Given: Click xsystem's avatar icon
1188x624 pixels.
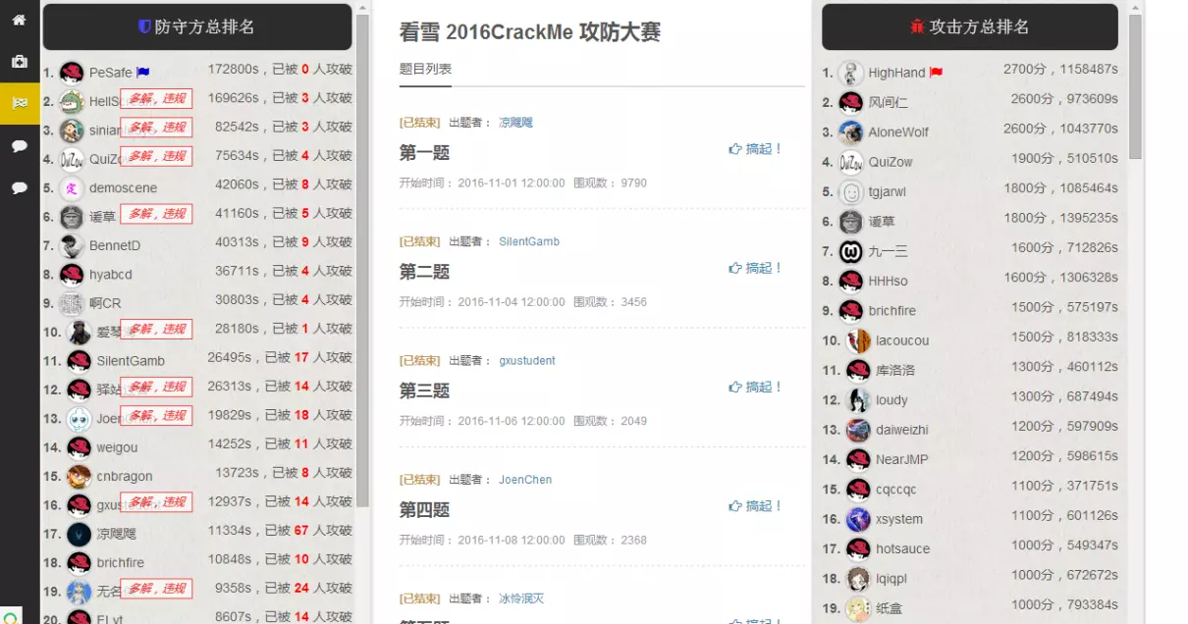Looking at the screenshot, I should [858, 519].
